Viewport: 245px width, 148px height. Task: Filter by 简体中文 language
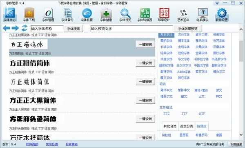pos(166,90)
